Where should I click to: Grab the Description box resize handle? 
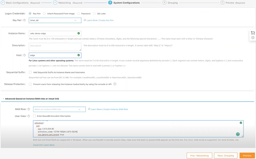click(80, 50)
